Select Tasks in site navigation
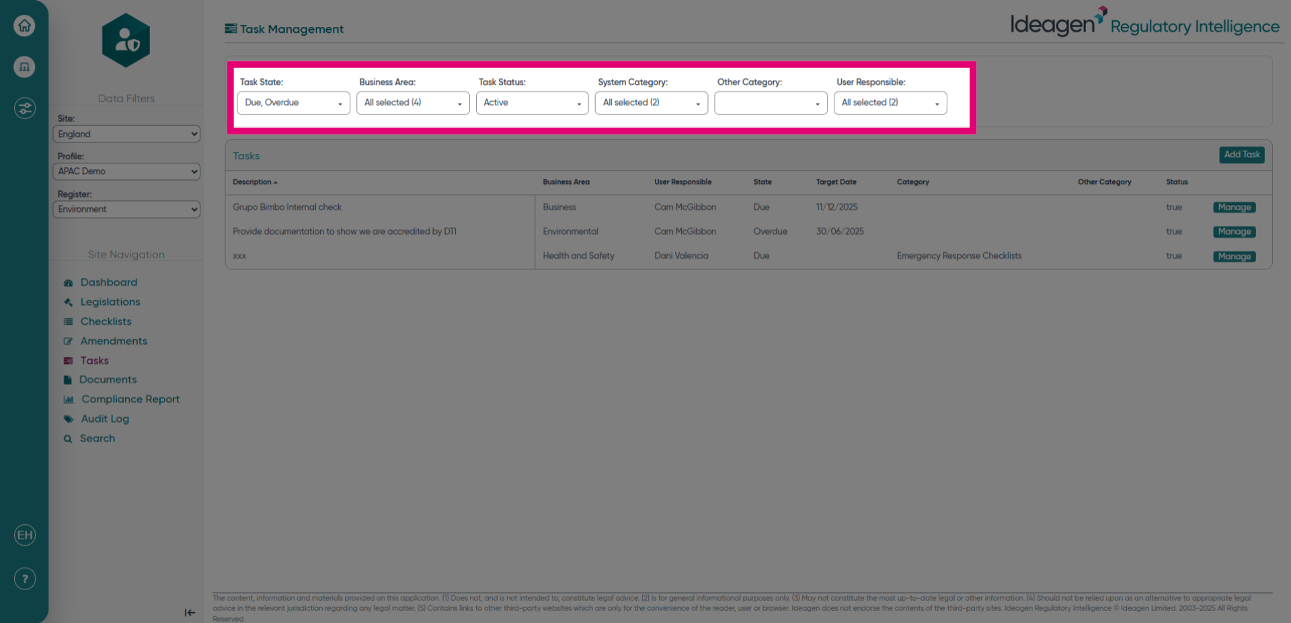Image resolution: width=1291 pixels, height=623 pixels. click(x=95, y=360)
